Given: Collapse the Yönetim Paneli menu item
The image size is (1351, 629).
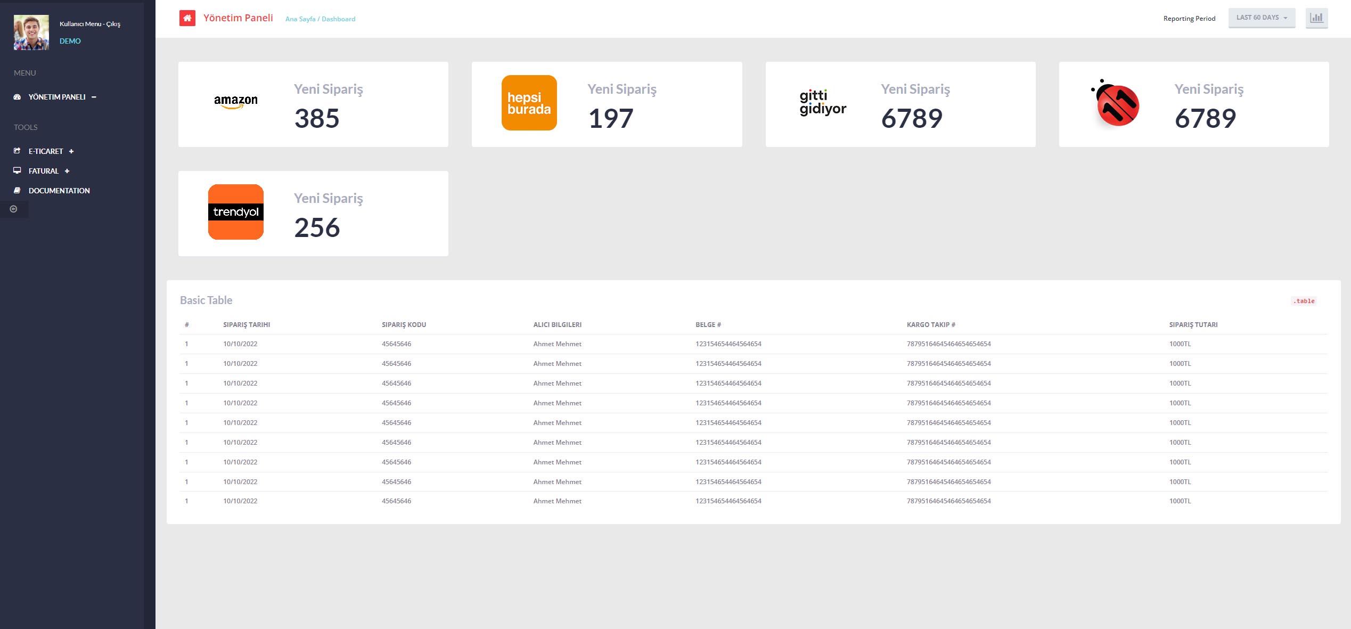Looking at the screenshot, I should (x=94, y=97).
